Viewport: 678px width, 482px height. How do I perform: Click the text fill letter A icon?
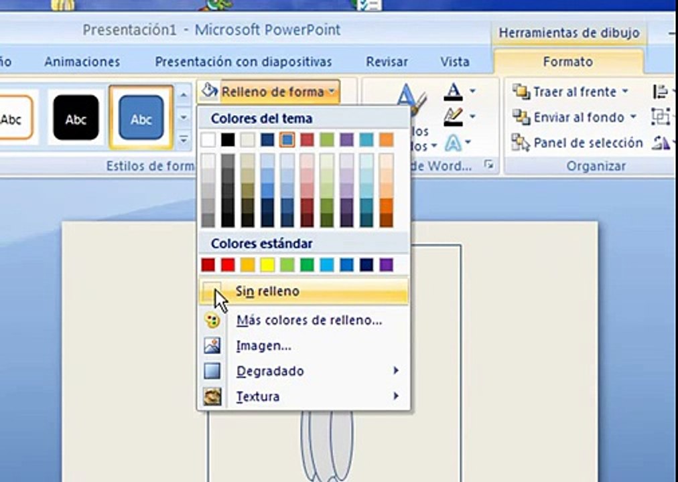click(453, 92)
